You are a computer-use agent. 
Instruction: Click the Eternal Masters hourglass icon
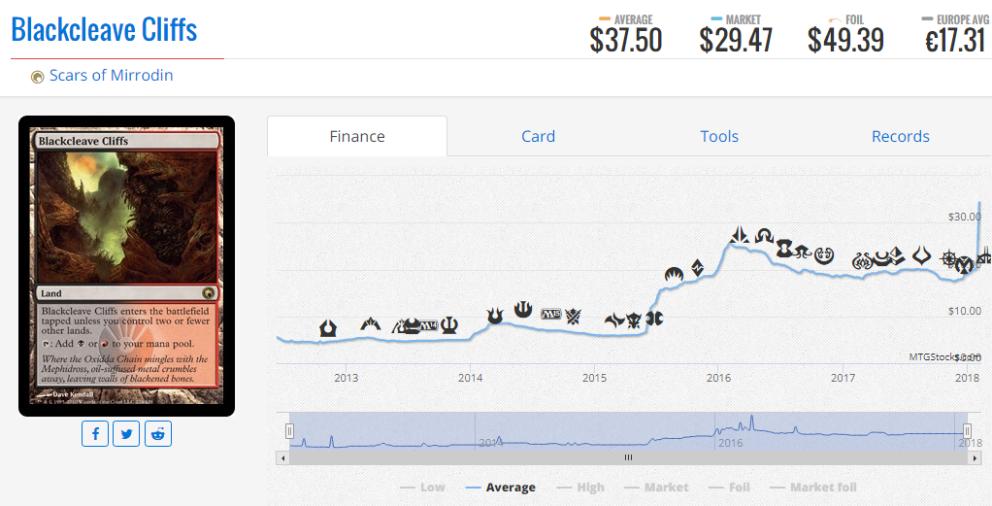pos(784,247)
